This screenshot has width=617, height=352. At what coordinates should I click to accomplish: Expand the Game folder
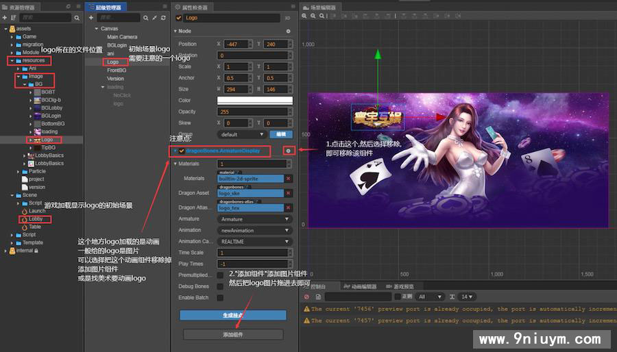click(12, 36)
